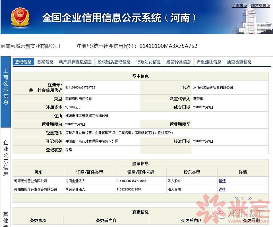View 详情 for 河南天地置业有限公司
Image resolution: width=273 pixels, height=227 pixels.
coord(222,181)
